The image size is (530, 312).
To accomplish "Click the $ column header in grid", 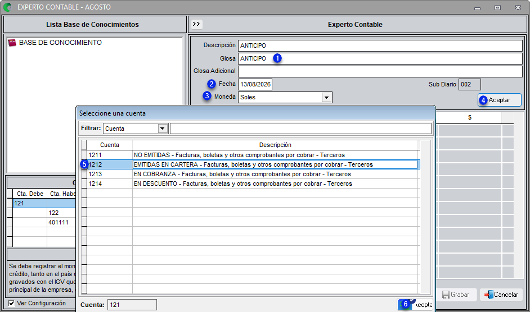I will click(469, 117).
